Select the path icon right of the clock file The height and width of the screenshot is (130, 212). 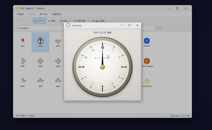click(x=58, y=41)
